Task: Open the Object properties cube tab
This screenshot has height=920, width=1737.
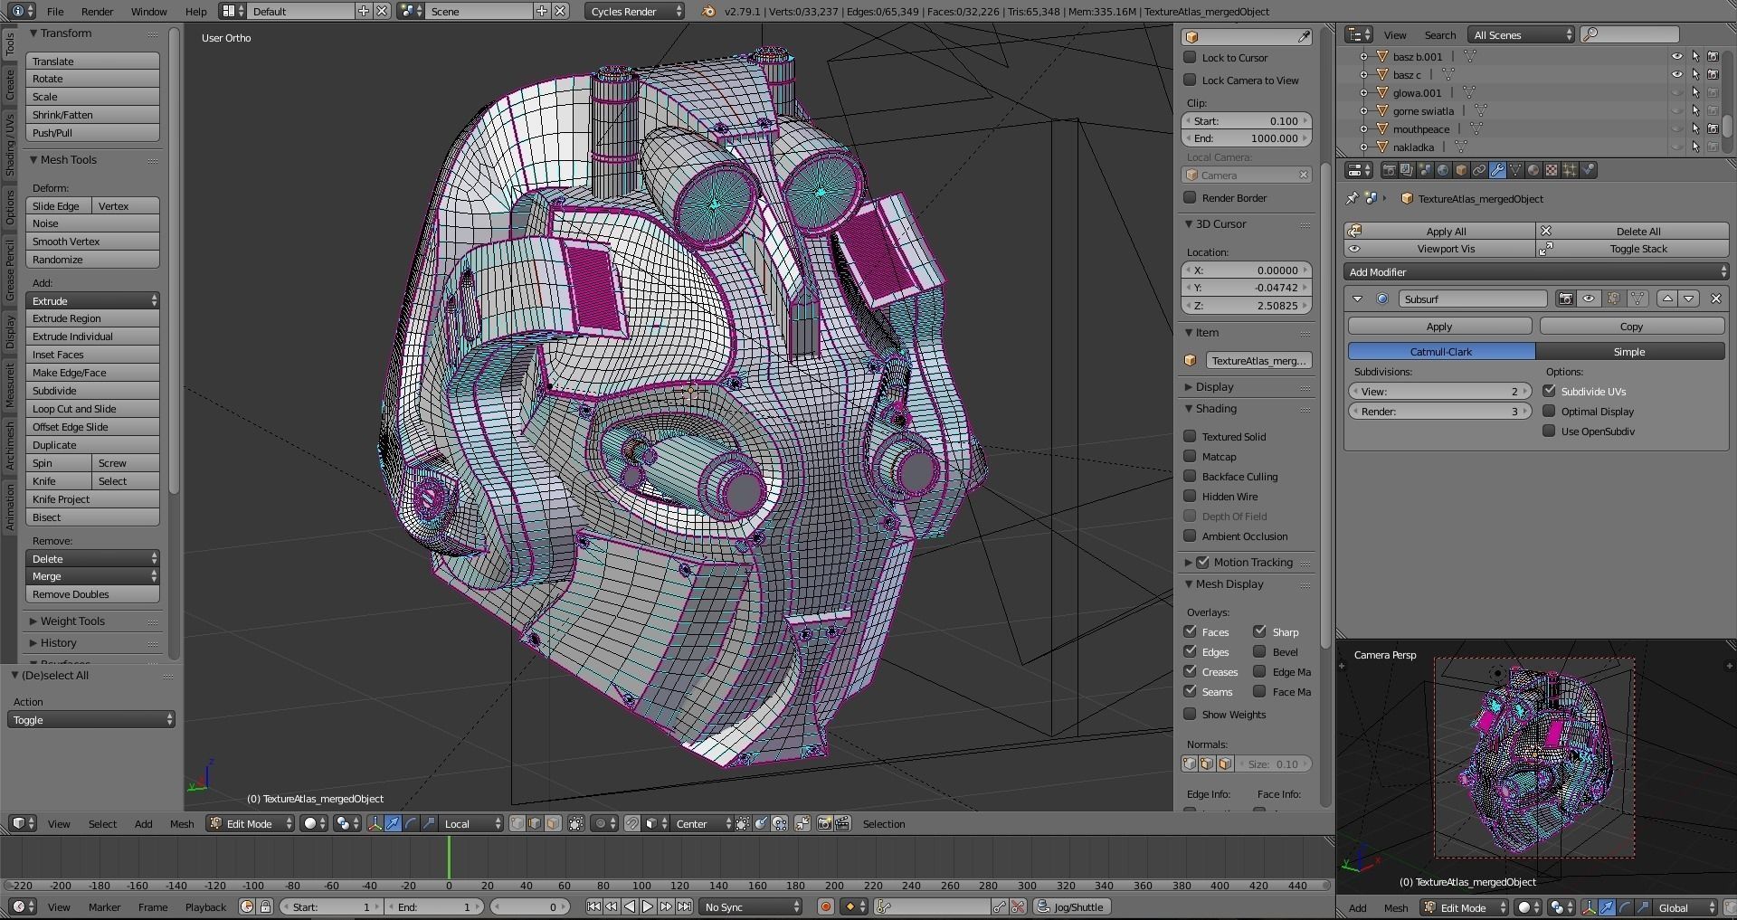Action: [1461, 170]
